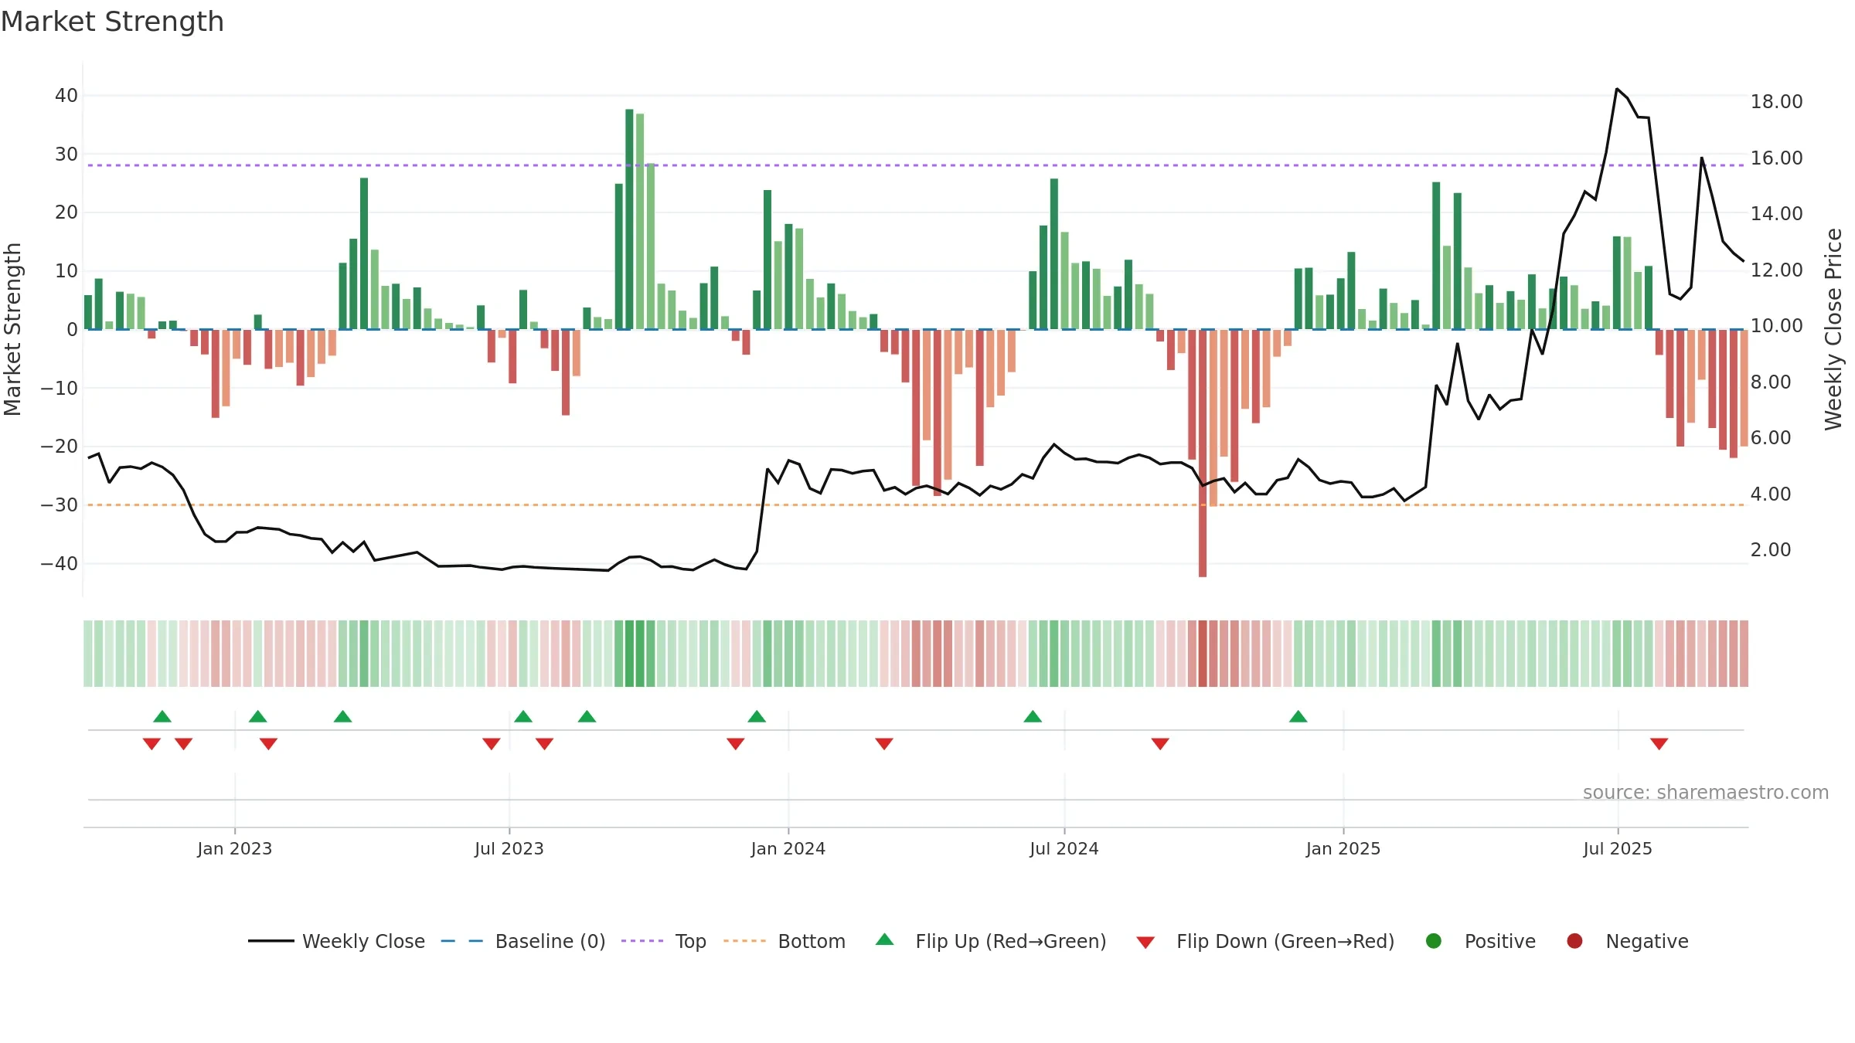Click the red Flip Down triangle in the legend
Screen dimensions: 1855x1043
pyautogui.click(x=1145, y=942)
